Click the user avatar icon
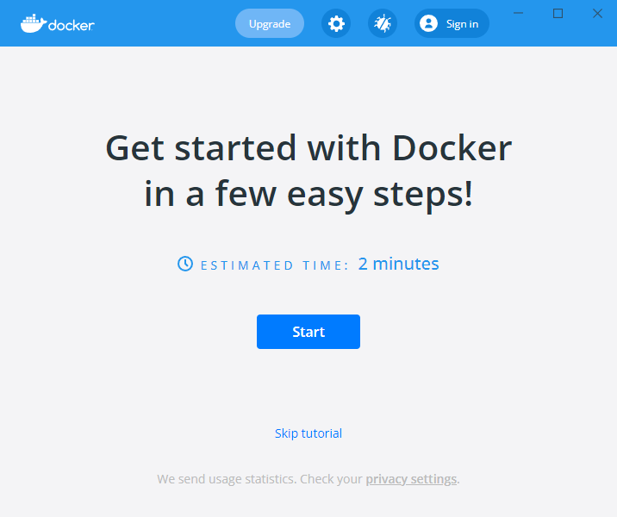This screenshot has height=517, width=617. (428, 23)
